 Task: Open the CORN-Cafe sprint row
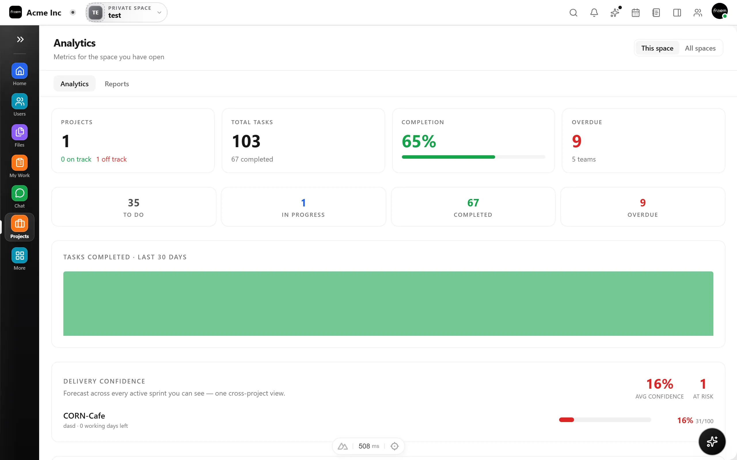(x=388, y=420)
